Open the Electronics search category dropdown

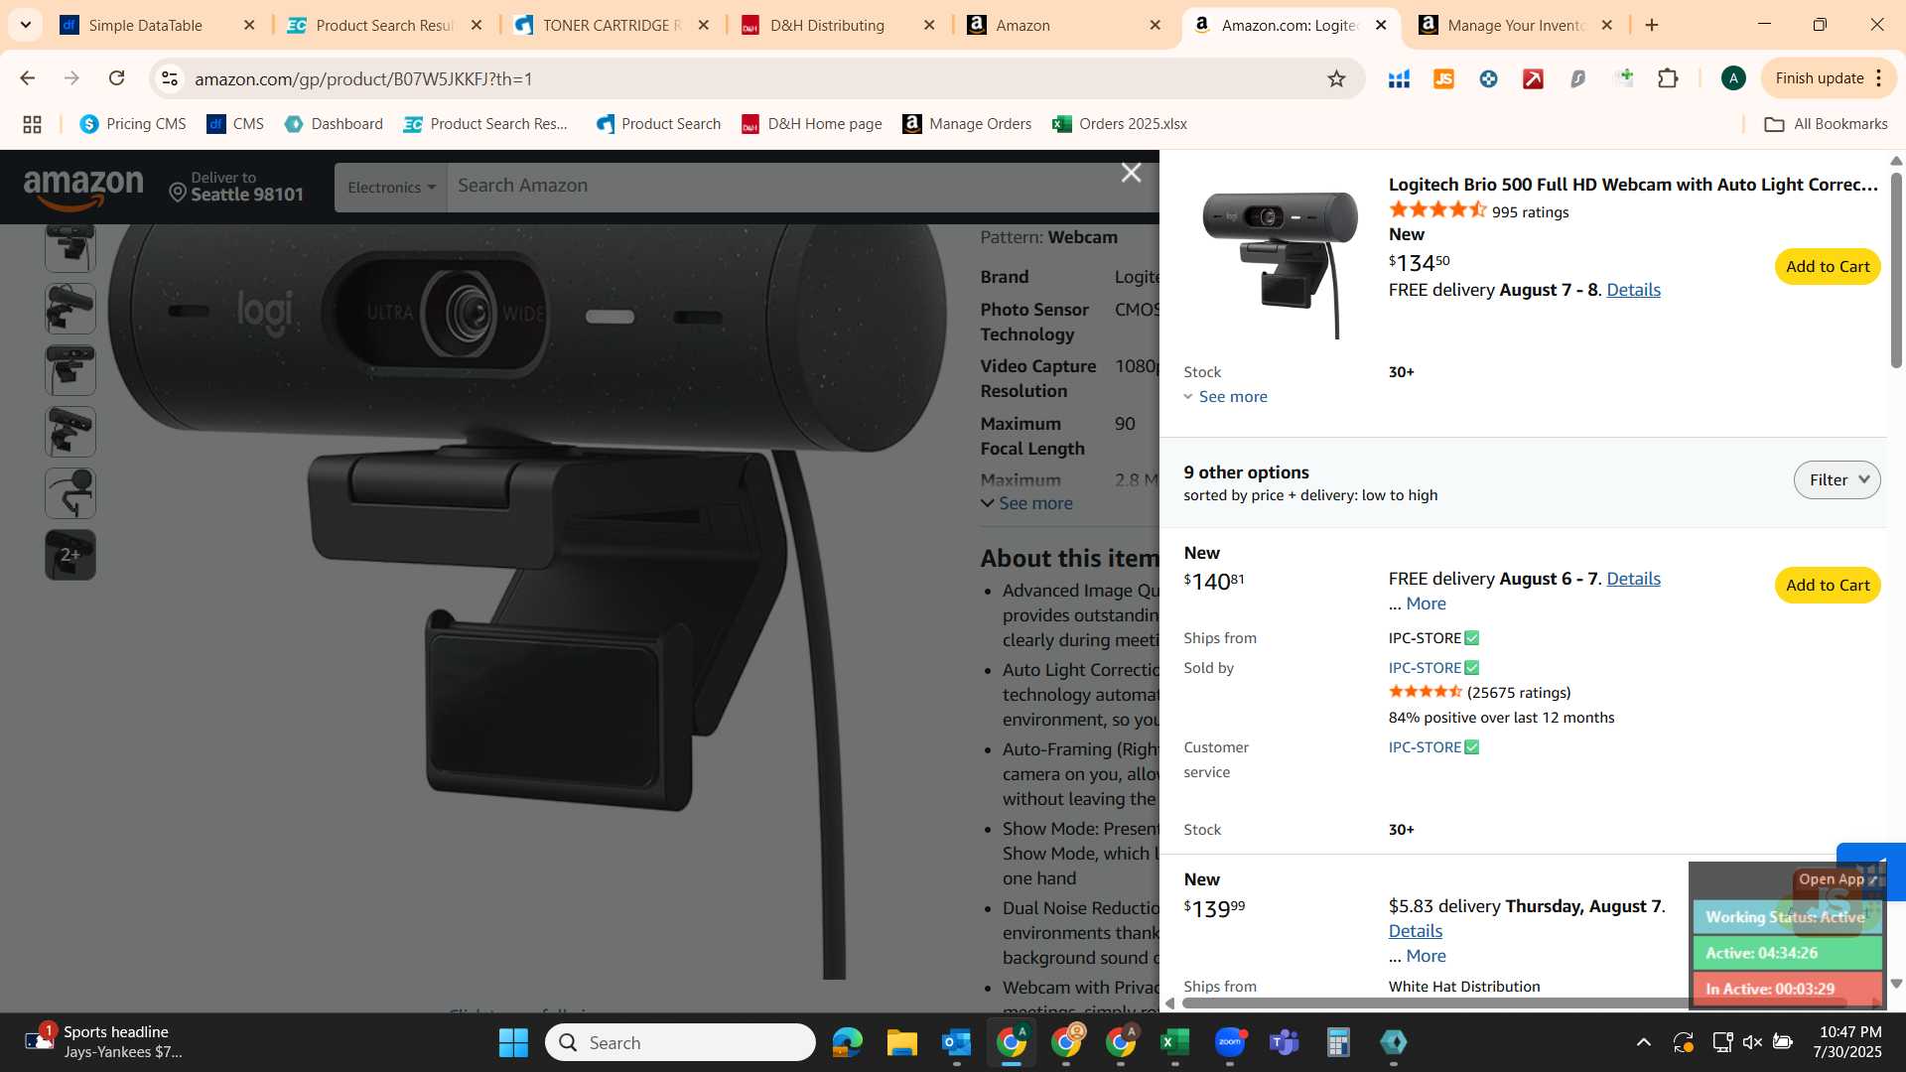(x=391, y=188)
